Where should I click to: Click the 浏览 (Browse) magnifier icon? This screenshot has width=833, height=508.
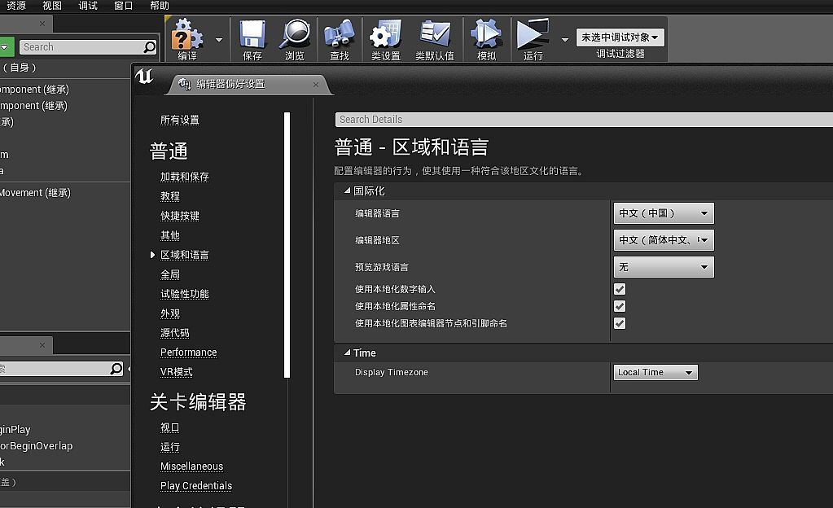[295, 36]
